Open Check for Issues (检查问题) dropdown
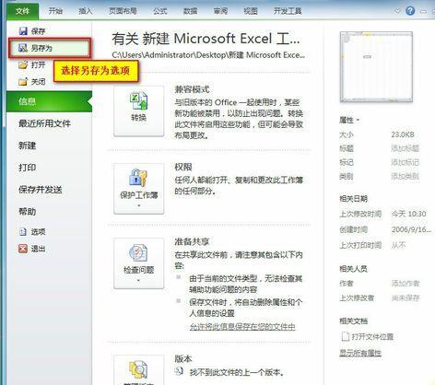The height and width of the screenshot is (385, 435). [139, 263]
